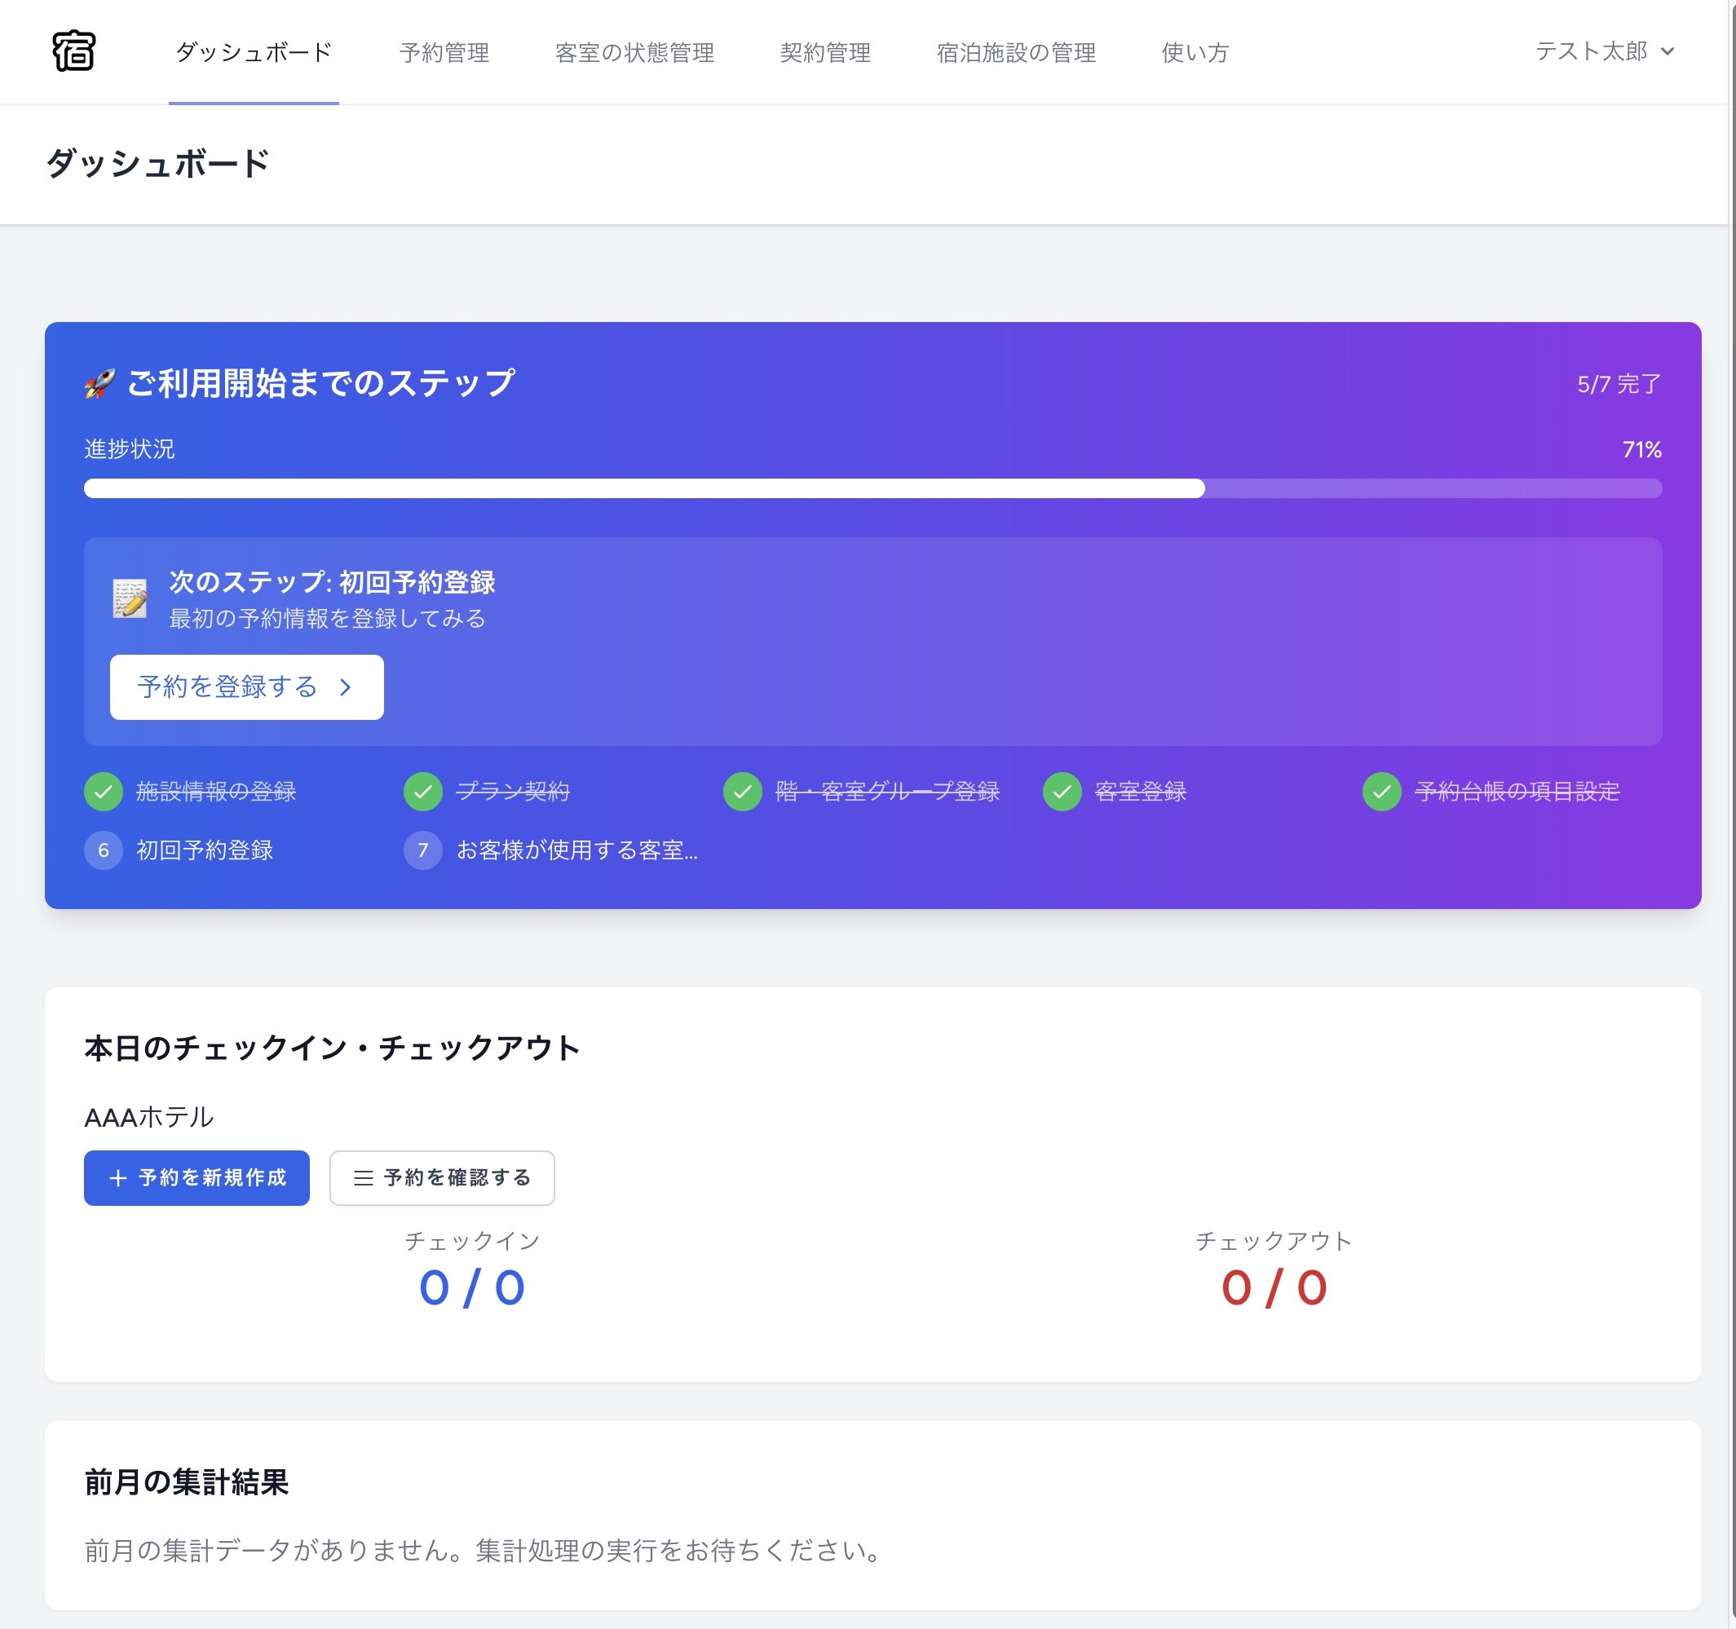Click the 71% progress bar
Image resolution: width=1736 pixels, height=1629 pixels.
tap(873, 489)
